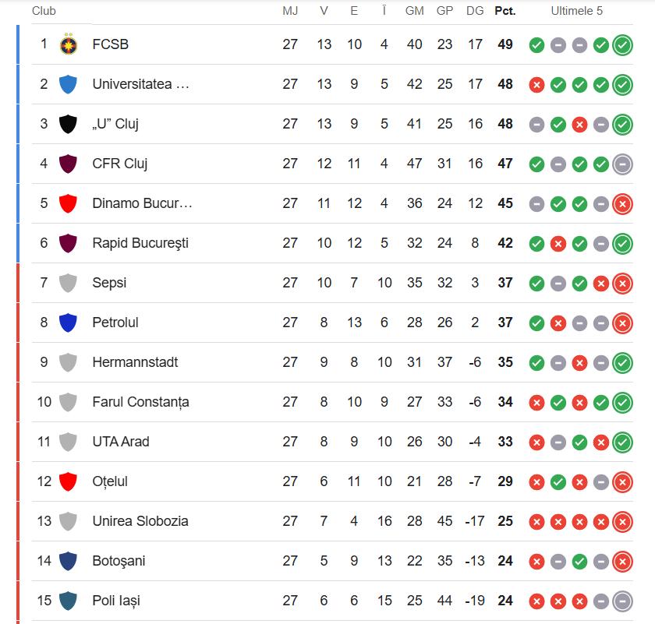Screen dimensions: 655x624
Task: Click the black „U” Cluj crest
Action: 69,124
